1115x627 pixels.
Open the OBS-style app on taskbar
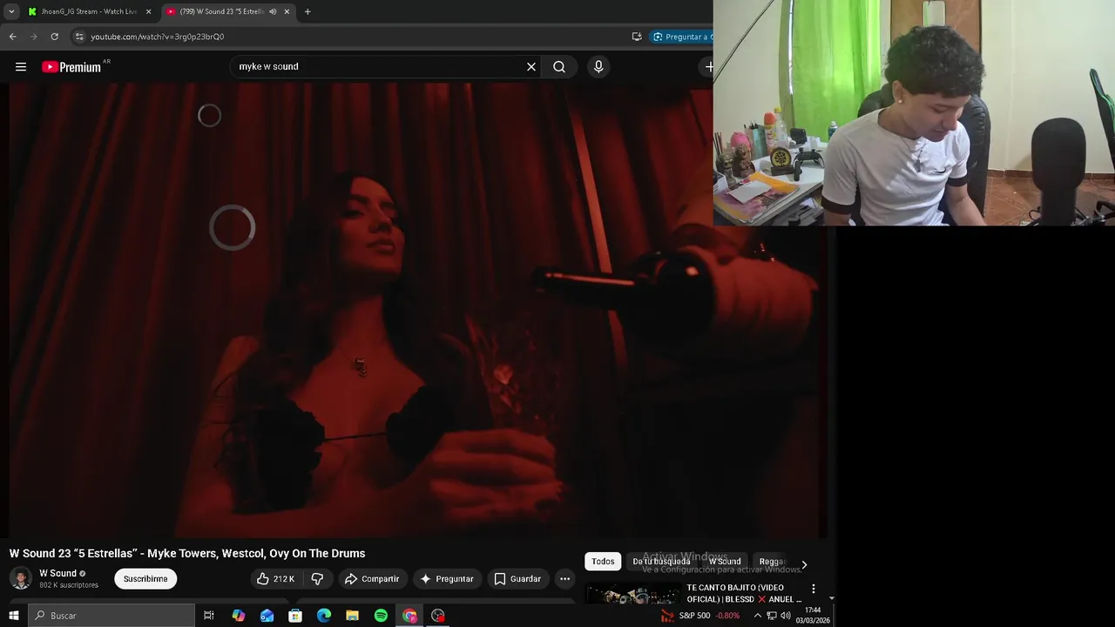click(x=438, y=616)
